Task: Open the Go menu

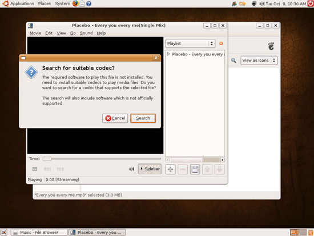Action: 73,33
